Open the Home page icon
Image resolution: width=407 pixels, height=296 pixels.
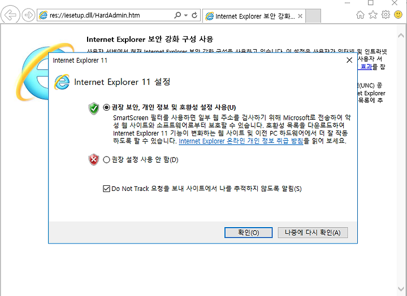(x=360, y=15)
